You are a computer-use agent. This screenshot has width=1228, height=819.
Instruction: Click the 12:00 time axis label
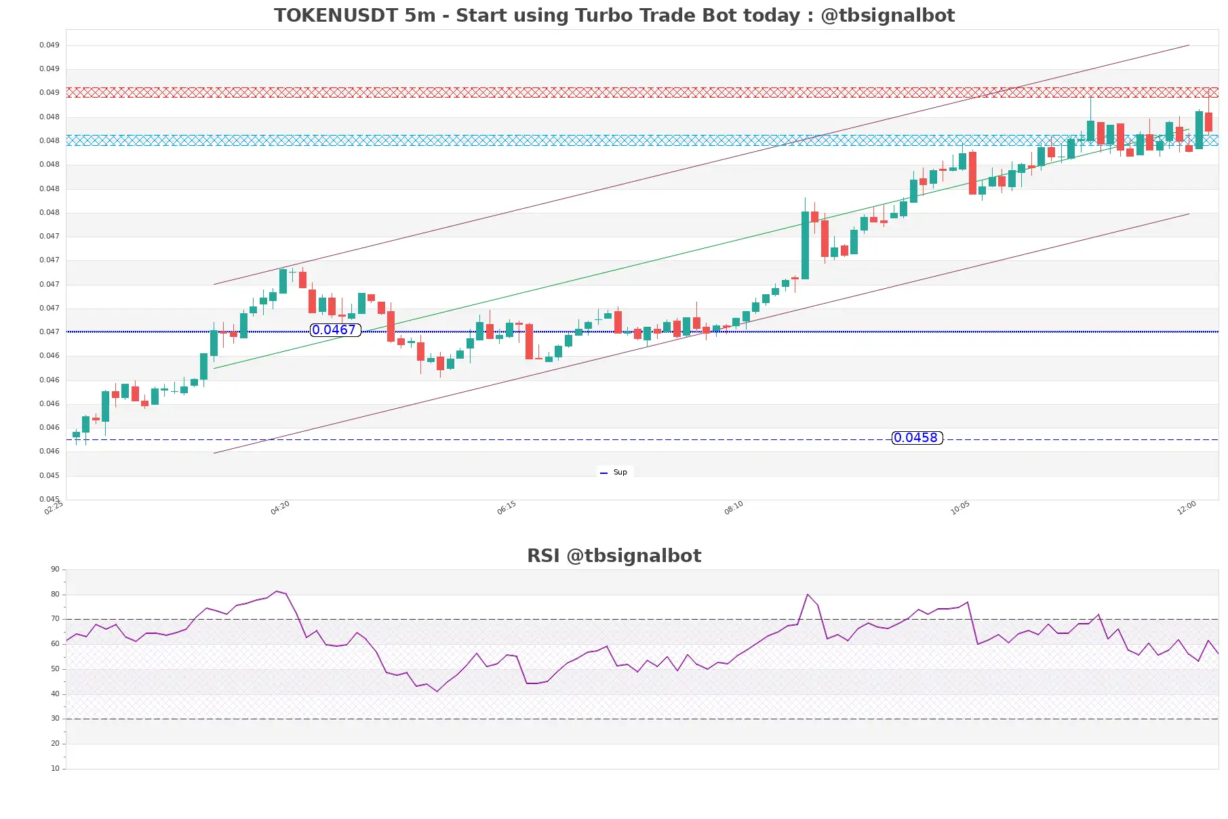pyautogui.click(x=1187, y=508)
